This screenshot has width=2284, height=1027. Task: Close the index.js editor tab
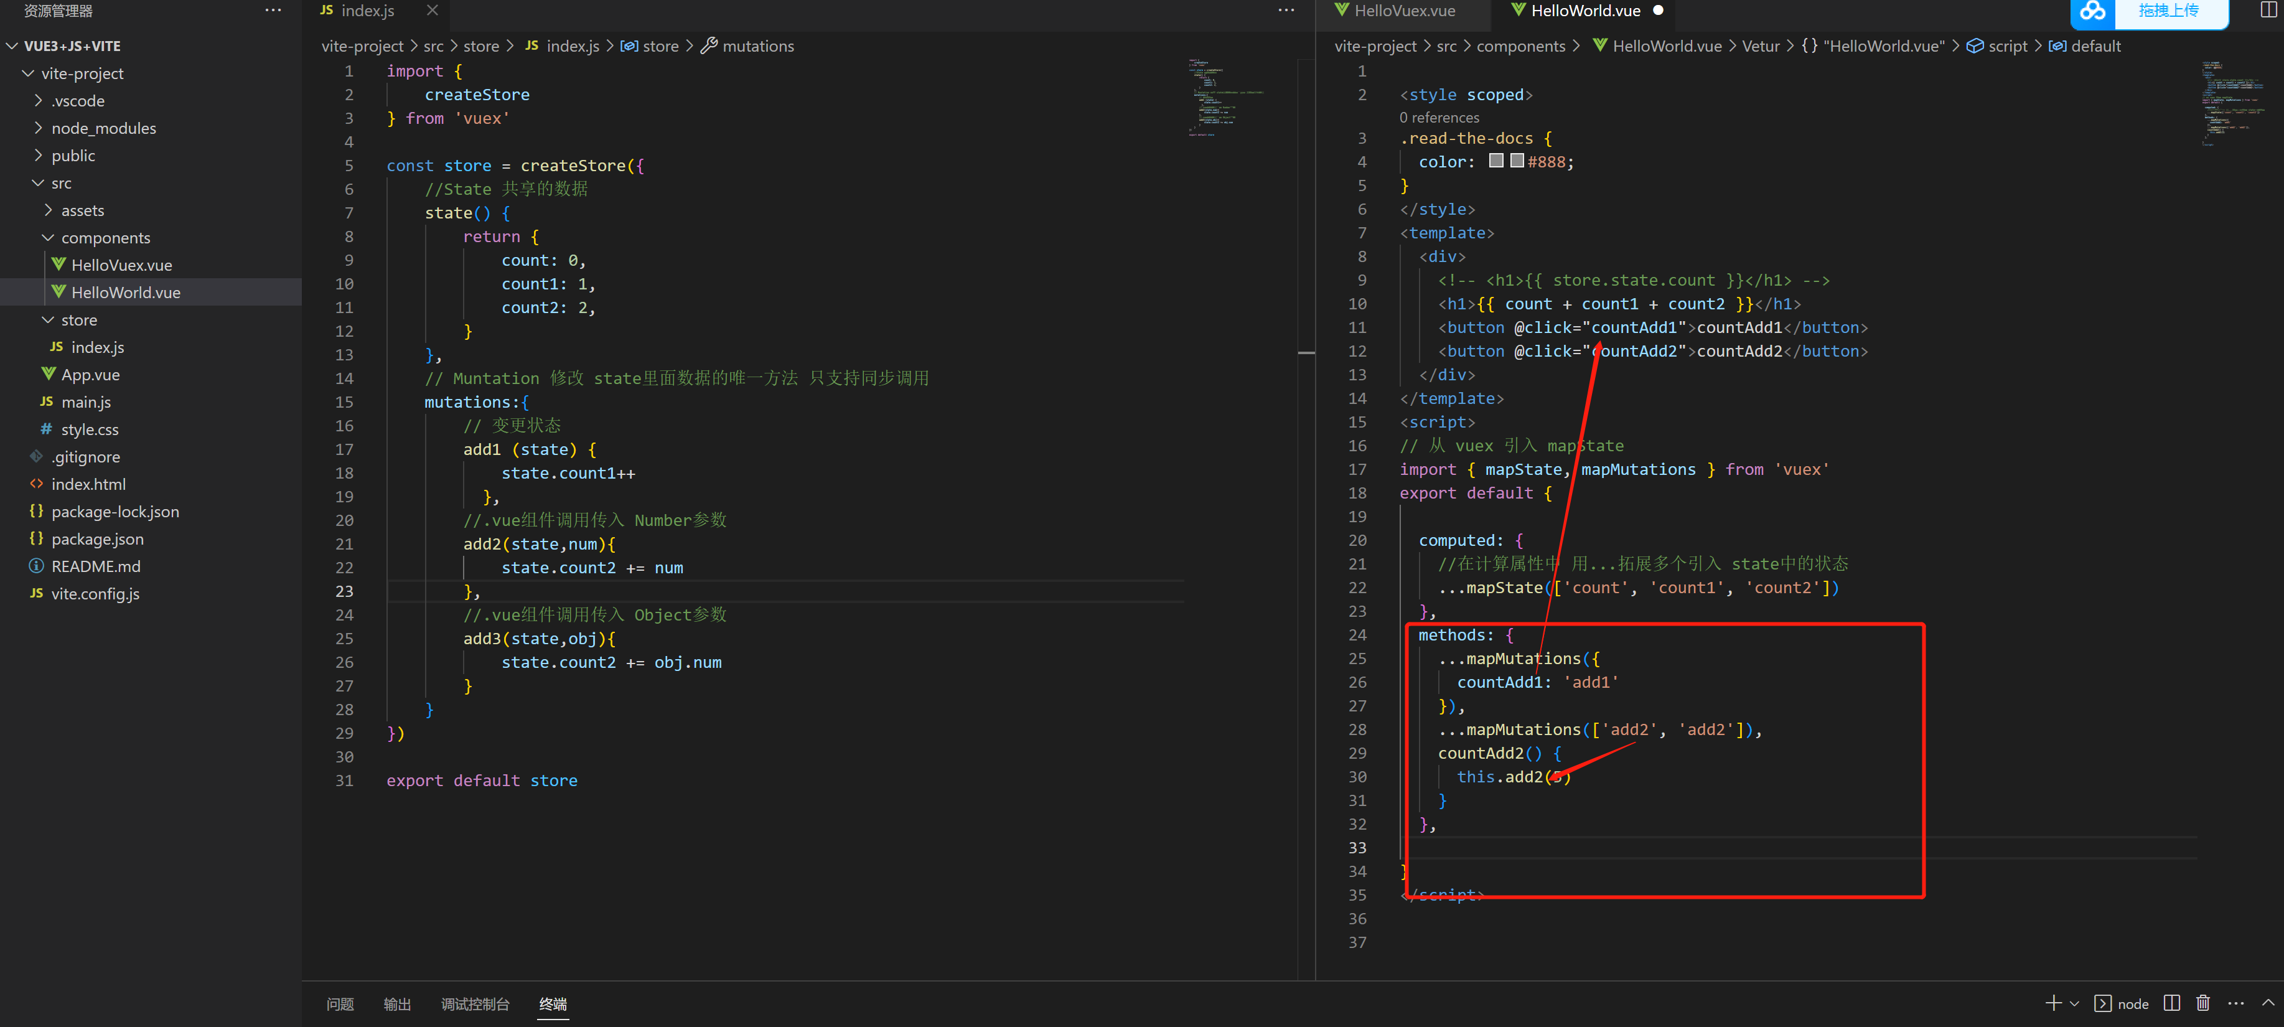point(433,11)
